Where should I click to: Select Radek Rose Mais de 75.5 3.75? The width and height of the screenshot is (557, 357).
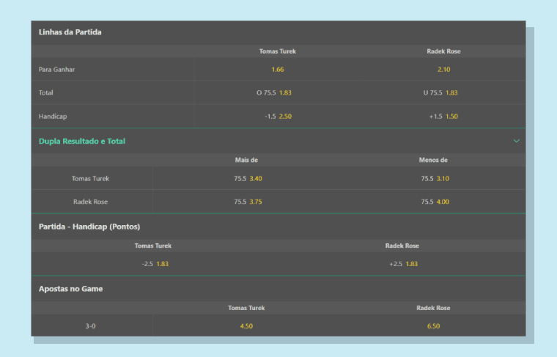(x=246, y=202)
